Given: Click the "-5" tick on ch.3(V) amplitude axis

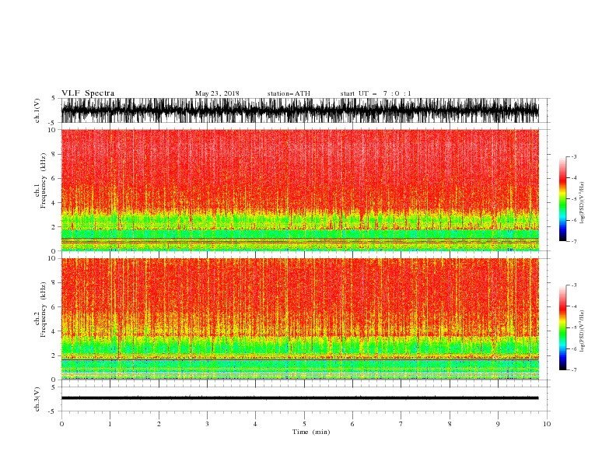Looking at the screenshot, I should pyautogui.click(x=53, y=411).
